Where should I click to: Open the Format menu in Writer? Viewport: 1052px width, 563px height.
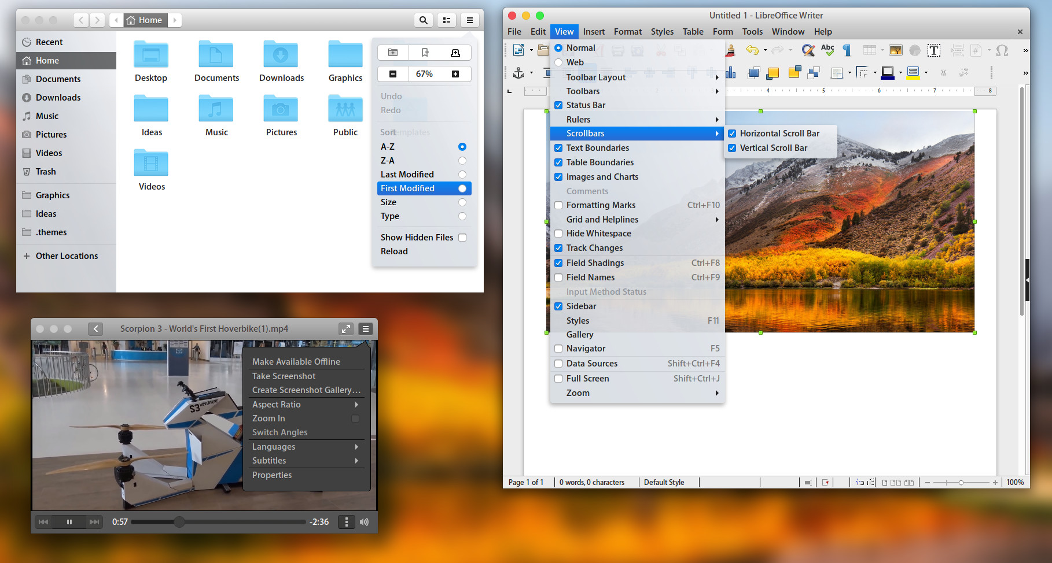pos(628,32)
